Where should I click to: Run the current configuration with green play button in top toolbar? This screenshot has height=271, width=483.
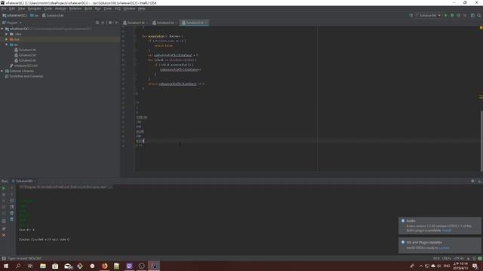click(446, 15)
